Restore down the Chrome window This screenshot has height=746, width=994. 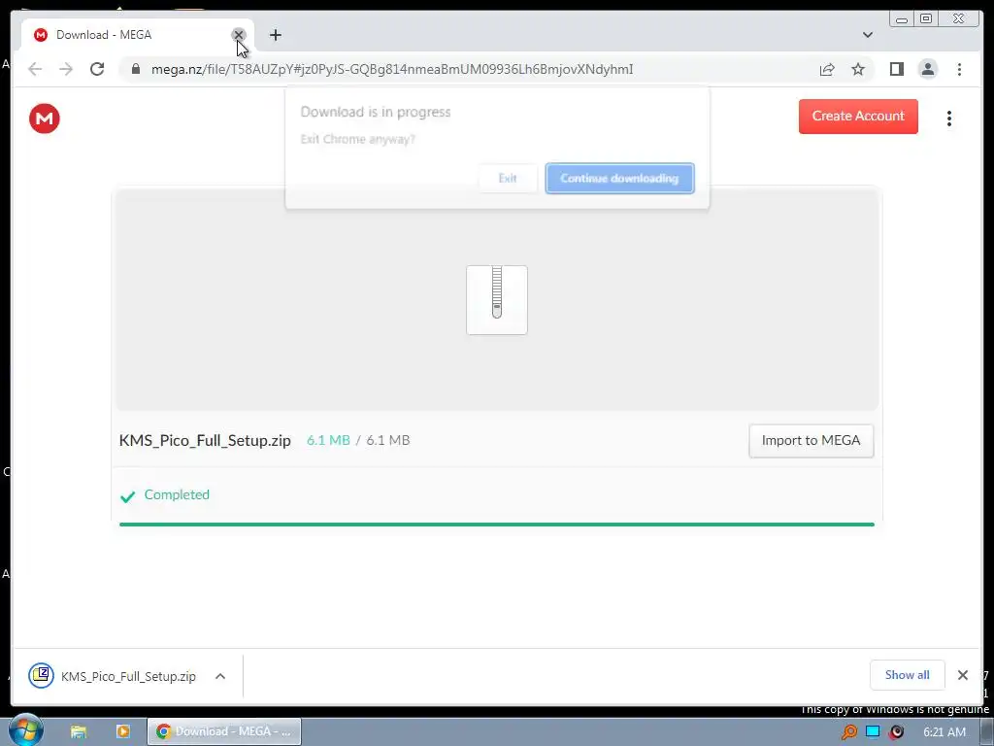click(x=926, y=19)
